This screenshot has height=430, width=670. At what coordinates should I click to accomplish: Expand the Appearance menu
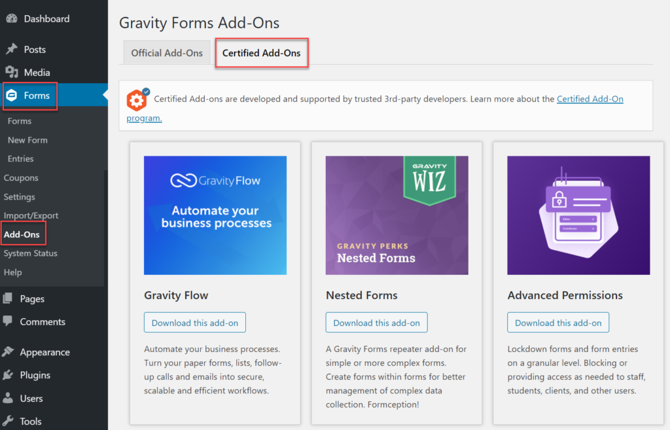coord(44,351)
